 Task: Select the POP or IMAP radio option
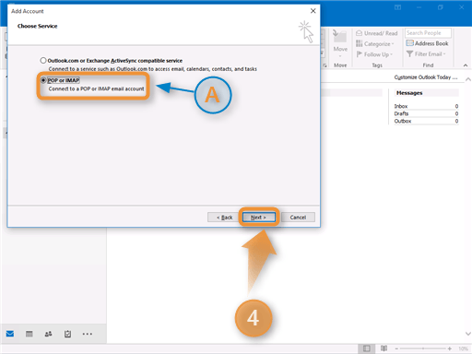(43, 80)
